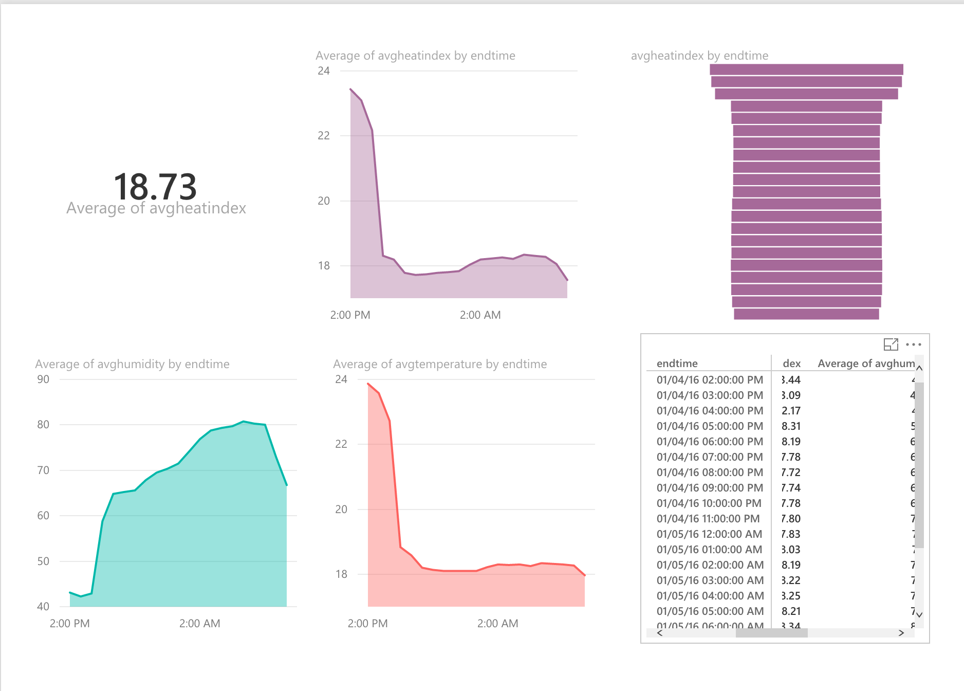
Task: Click '2:00 PM' label on temperature chart
Action: pos(367,624)
